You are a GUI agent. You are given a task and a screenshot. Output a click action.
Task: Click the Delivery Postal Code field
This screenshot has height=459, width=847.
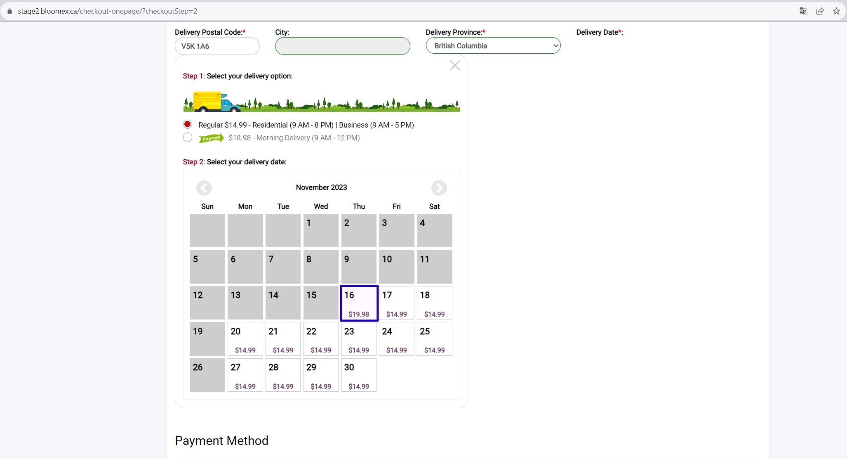click(217, 46)
